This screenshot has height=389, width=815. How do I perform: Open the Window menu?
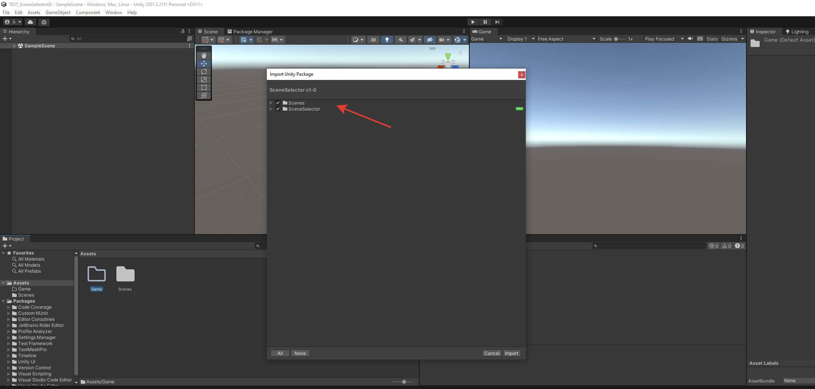[x=114, y=12]
